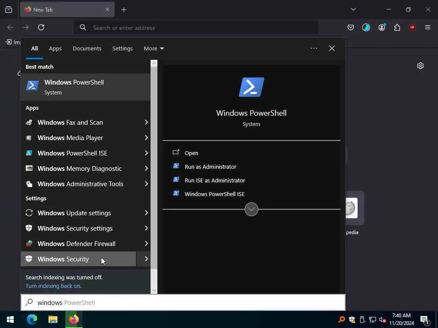Screen dimensions: 438x328
Task: Open Firefox list all tabs dropdown
Action: click(x=353, y=9)
